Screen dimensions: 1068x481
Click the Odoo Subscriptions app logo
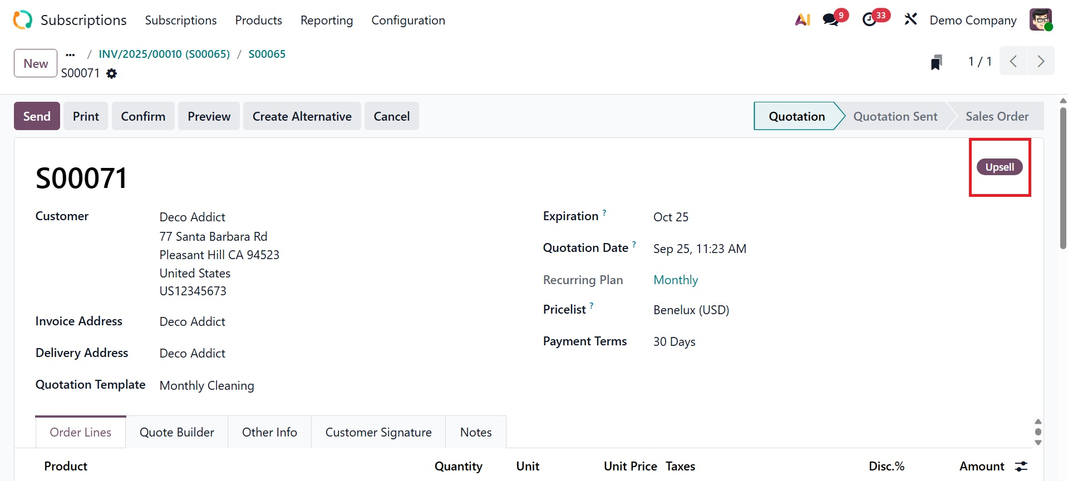click(23, 20)
